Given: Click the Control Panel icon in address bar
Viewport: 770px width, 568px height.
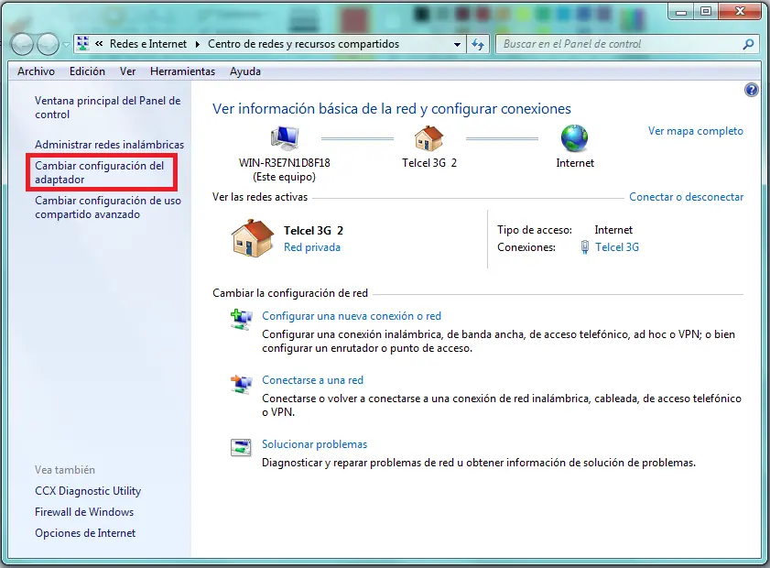Looking at the screenshot, I should (x=83, y=44).
